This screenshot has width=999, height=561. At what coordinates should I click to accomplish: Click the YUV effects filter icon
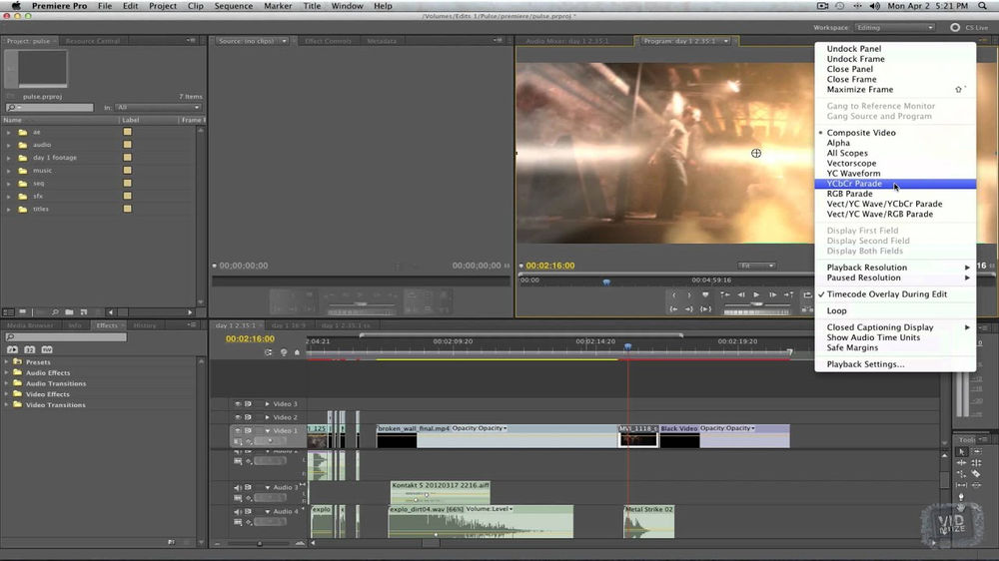click(x=46, y=349)
